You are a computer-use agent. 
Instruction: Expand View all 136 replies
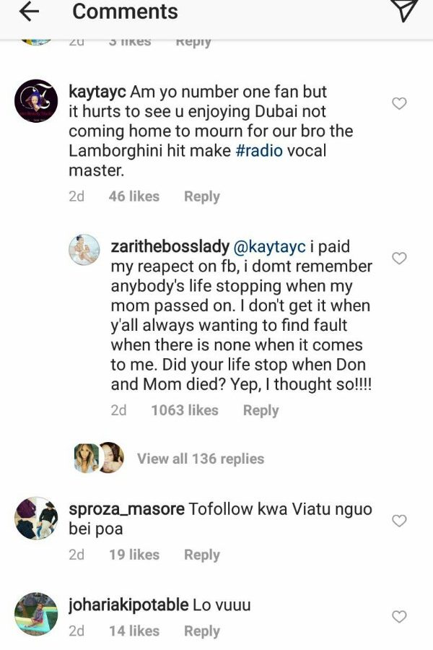tap(200, 459)
